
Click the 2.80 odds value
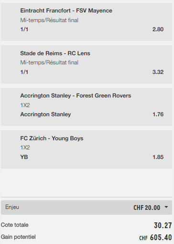[x=158, y=29]
